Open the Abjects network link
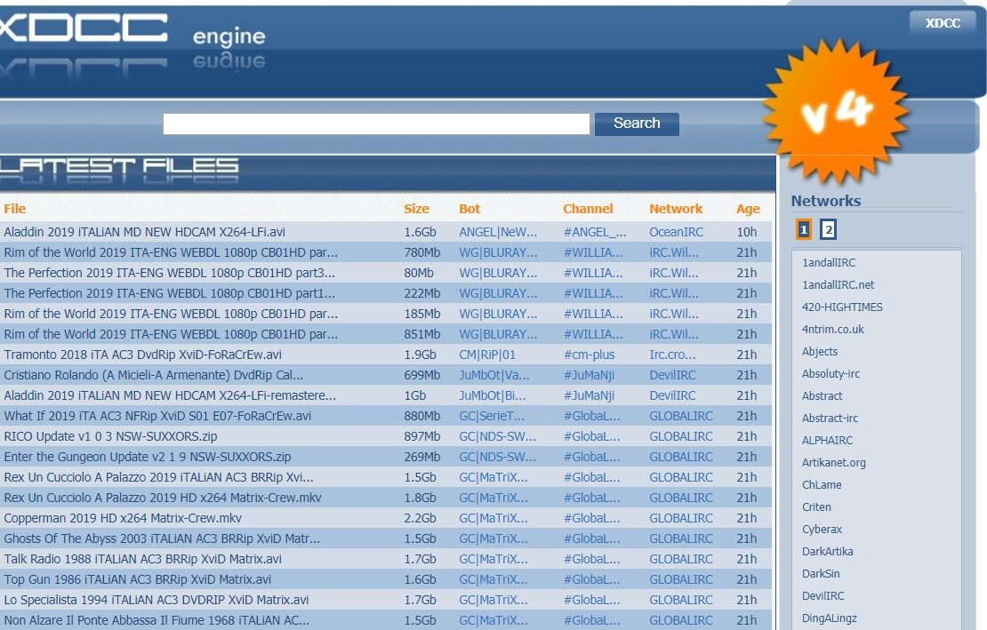Viewport: 987px width, 630px height. click(x=820, y=351)
